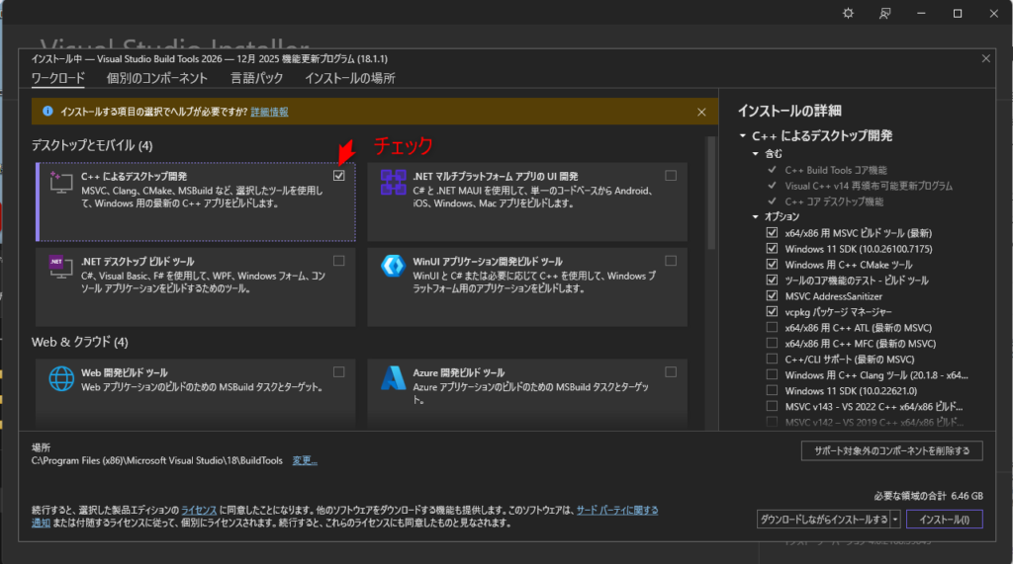Viewport: 1013px width, 564px height.
Task: Click the Azure development build tools icon
Action: [394, 378]
